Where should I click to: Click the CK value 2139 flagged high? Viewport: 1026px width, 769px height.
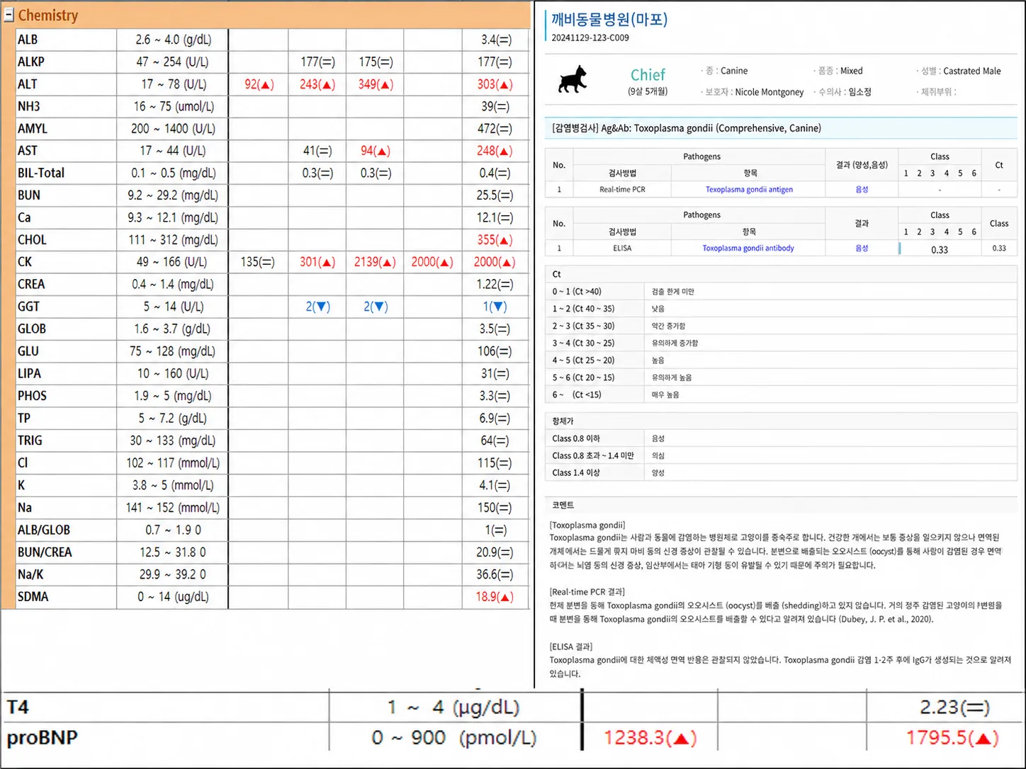376,262
